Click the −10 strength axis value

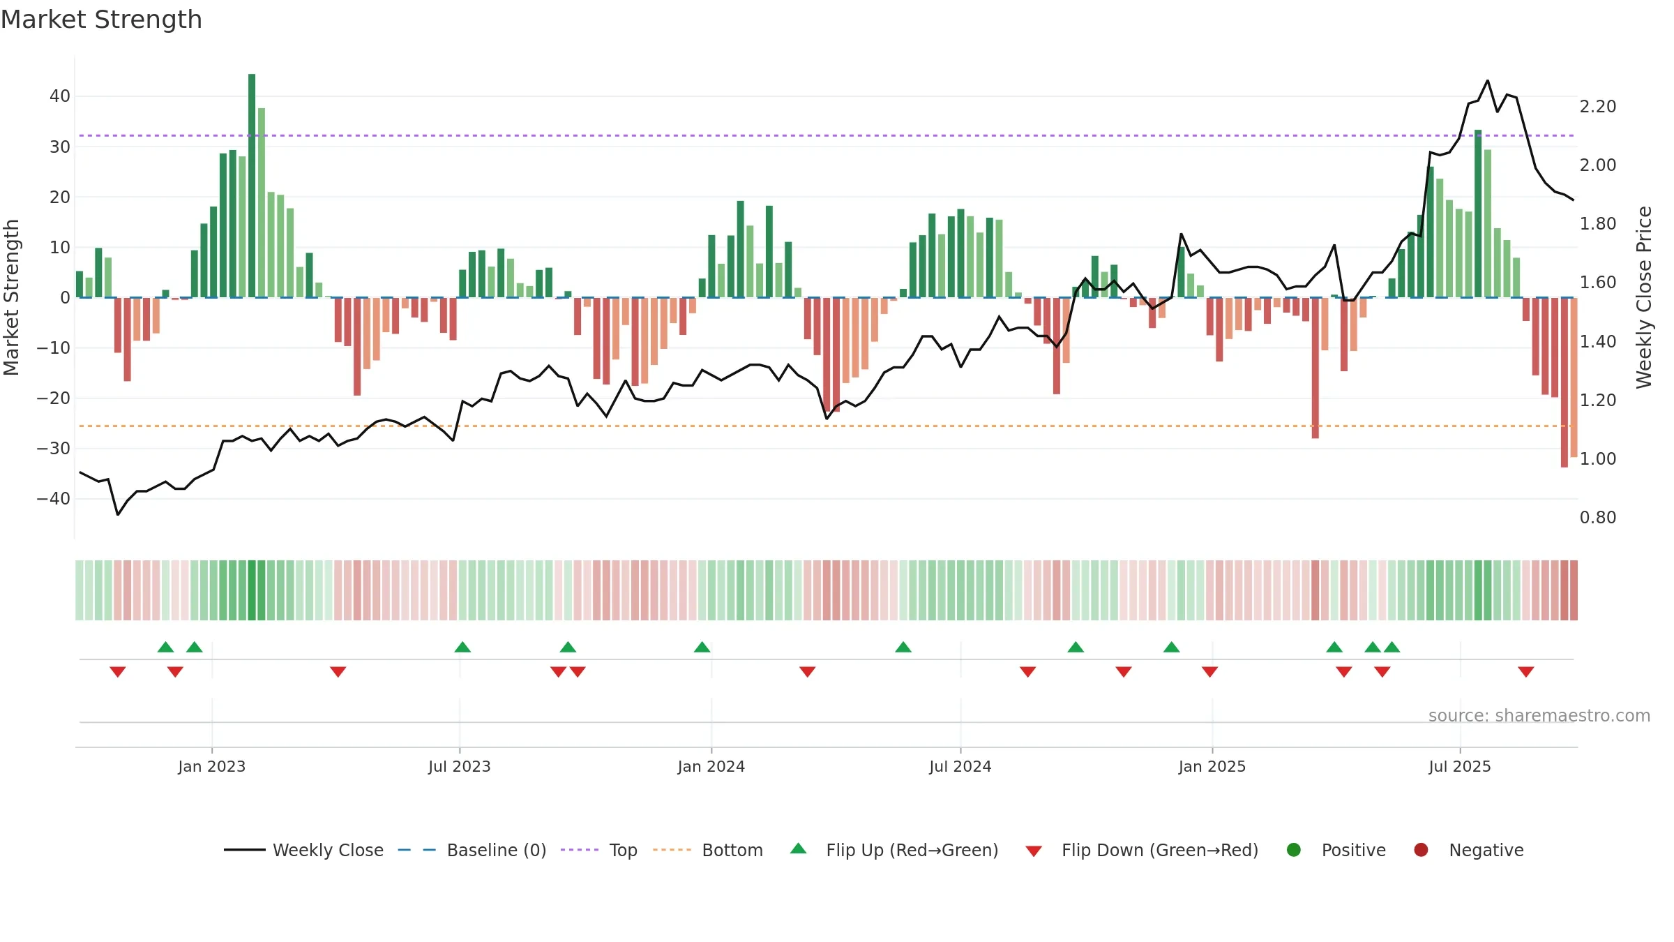pyautogui.click(x=53, y=348)
